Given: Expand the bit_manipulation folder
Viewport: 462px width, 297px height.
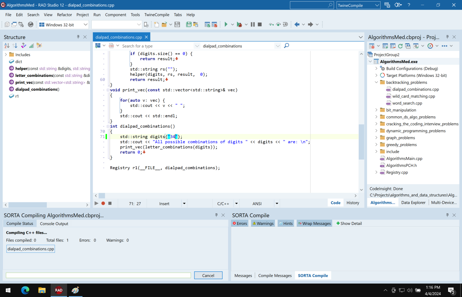Looking at the screenshot, I should [x=376, y=110].
